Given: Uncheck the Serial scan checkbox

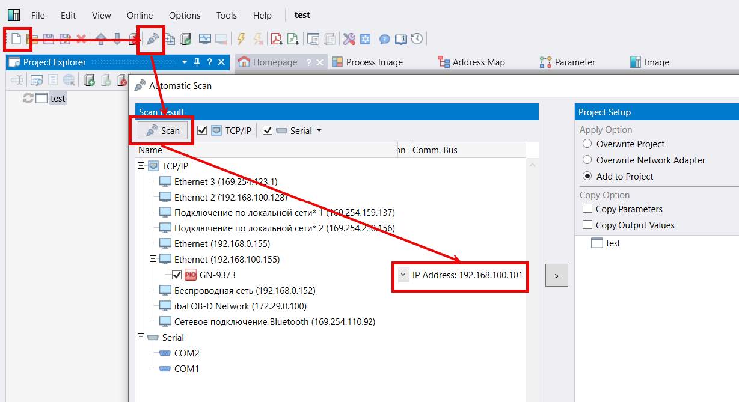Looking at the screenshot, I should click(x=268, y=130).
